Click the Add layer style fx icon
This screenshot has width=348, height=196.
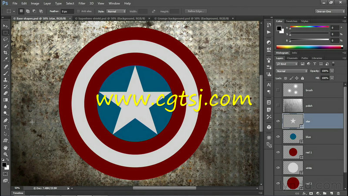coord(304,193)
